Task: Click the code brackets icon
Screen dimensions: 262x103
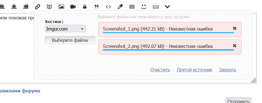Action: (x=108, y=7)
